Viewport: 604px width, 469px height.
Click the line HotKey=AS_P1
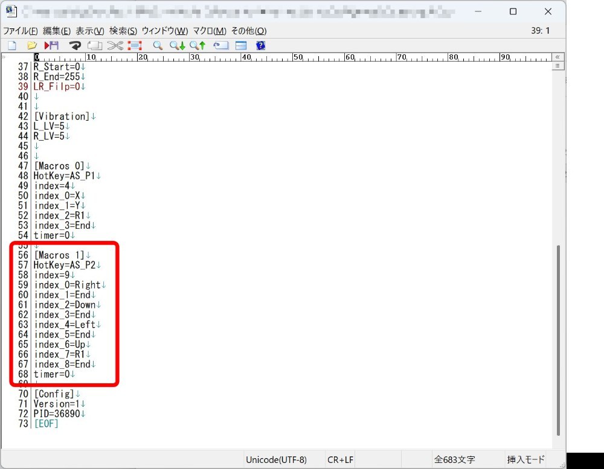coord(65,176)
